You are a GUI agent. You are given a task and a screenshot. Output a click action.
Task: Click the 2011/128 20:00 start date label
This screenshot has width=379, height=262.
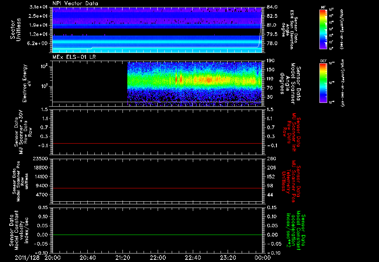point(38,258)
